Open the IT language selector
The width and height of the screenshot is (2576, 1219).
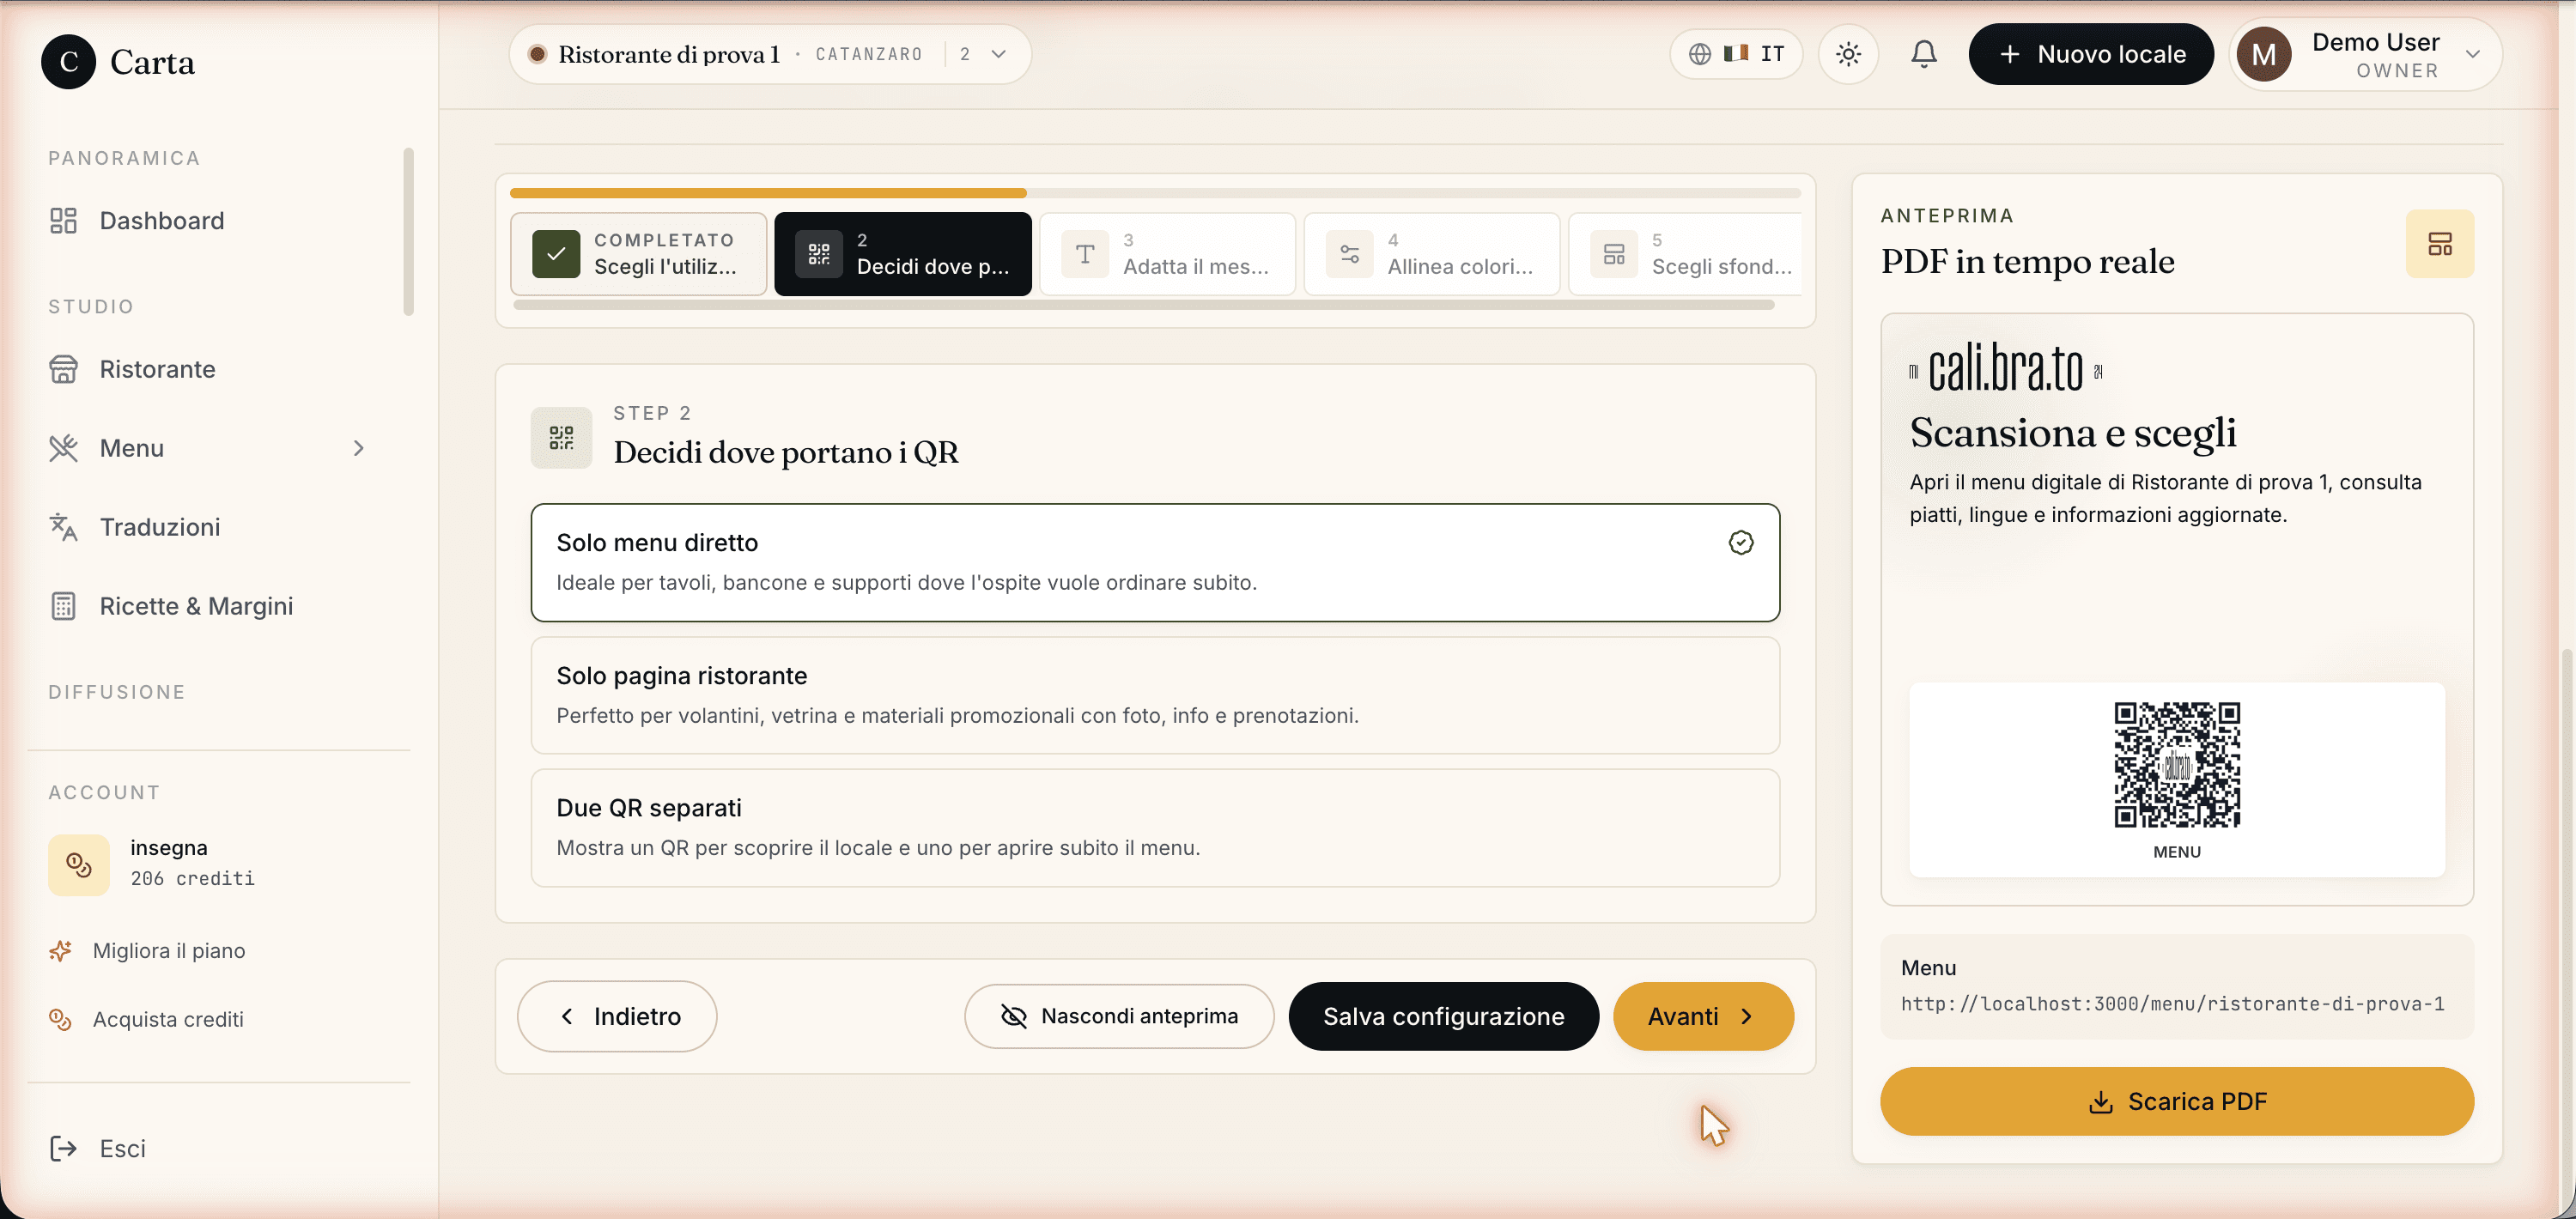point(1736,54)
